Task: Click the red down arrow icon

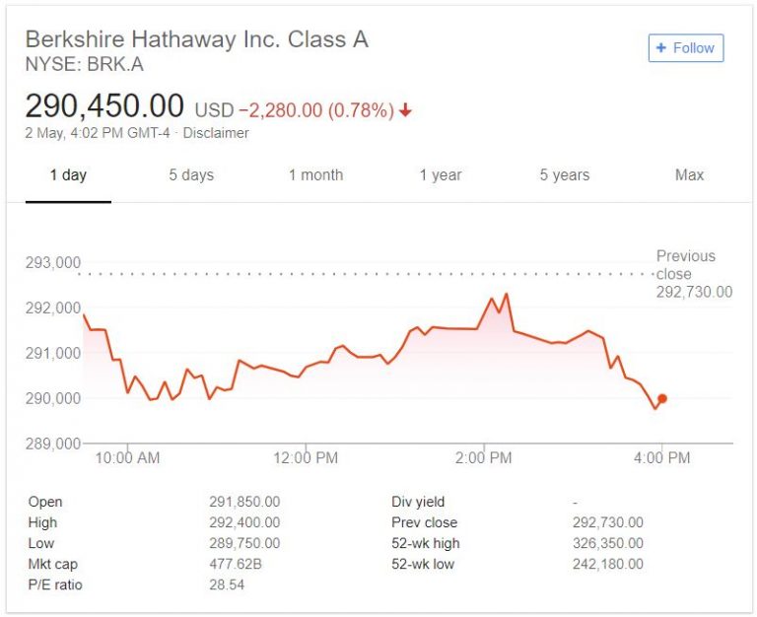Action: (x=405, y=110)
